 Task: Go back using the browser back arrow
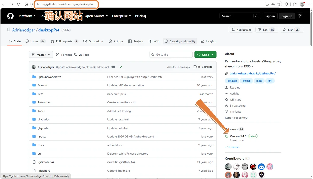click(4, 4)
